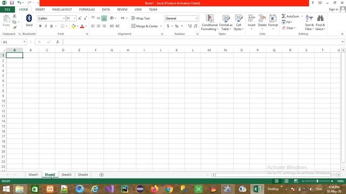346x194 pixels.
Task: Switch to Page Layout view in status bar
Action: pyautogui.click(x=286, y=181)
